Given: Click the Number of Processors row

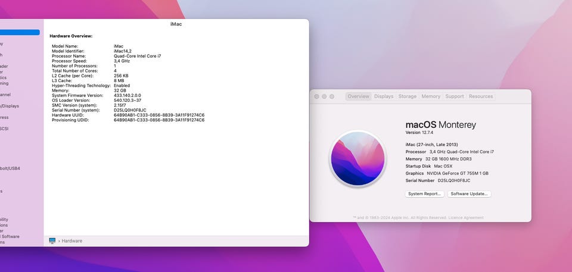Looking at the screenshot, I should click(x=84, y=66).
